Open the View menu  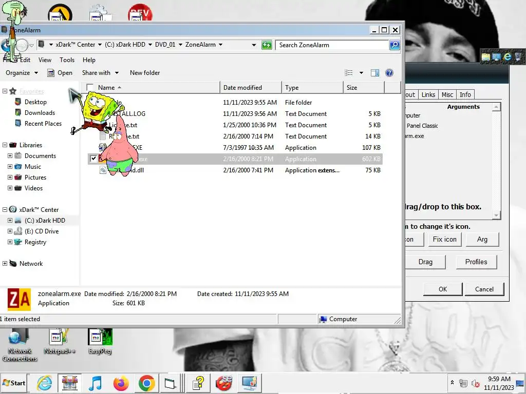[x=45, y=60]
